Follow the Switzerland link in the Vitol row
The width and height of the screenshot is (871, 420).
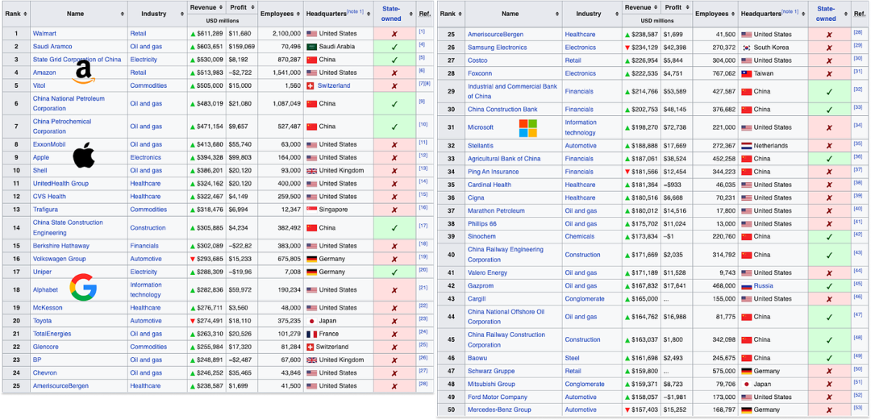click(335, 86)
